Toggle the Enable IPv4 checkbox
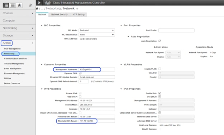This screenshot has height=135, width=224. 80,93
